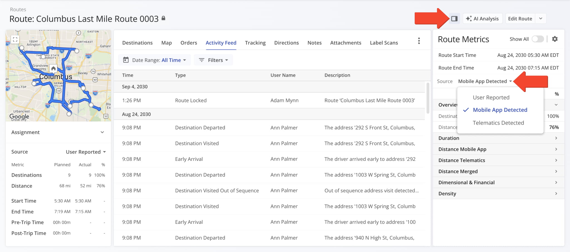Open the Attachments tab
The image size is (570, 252).
coord(346,43)
